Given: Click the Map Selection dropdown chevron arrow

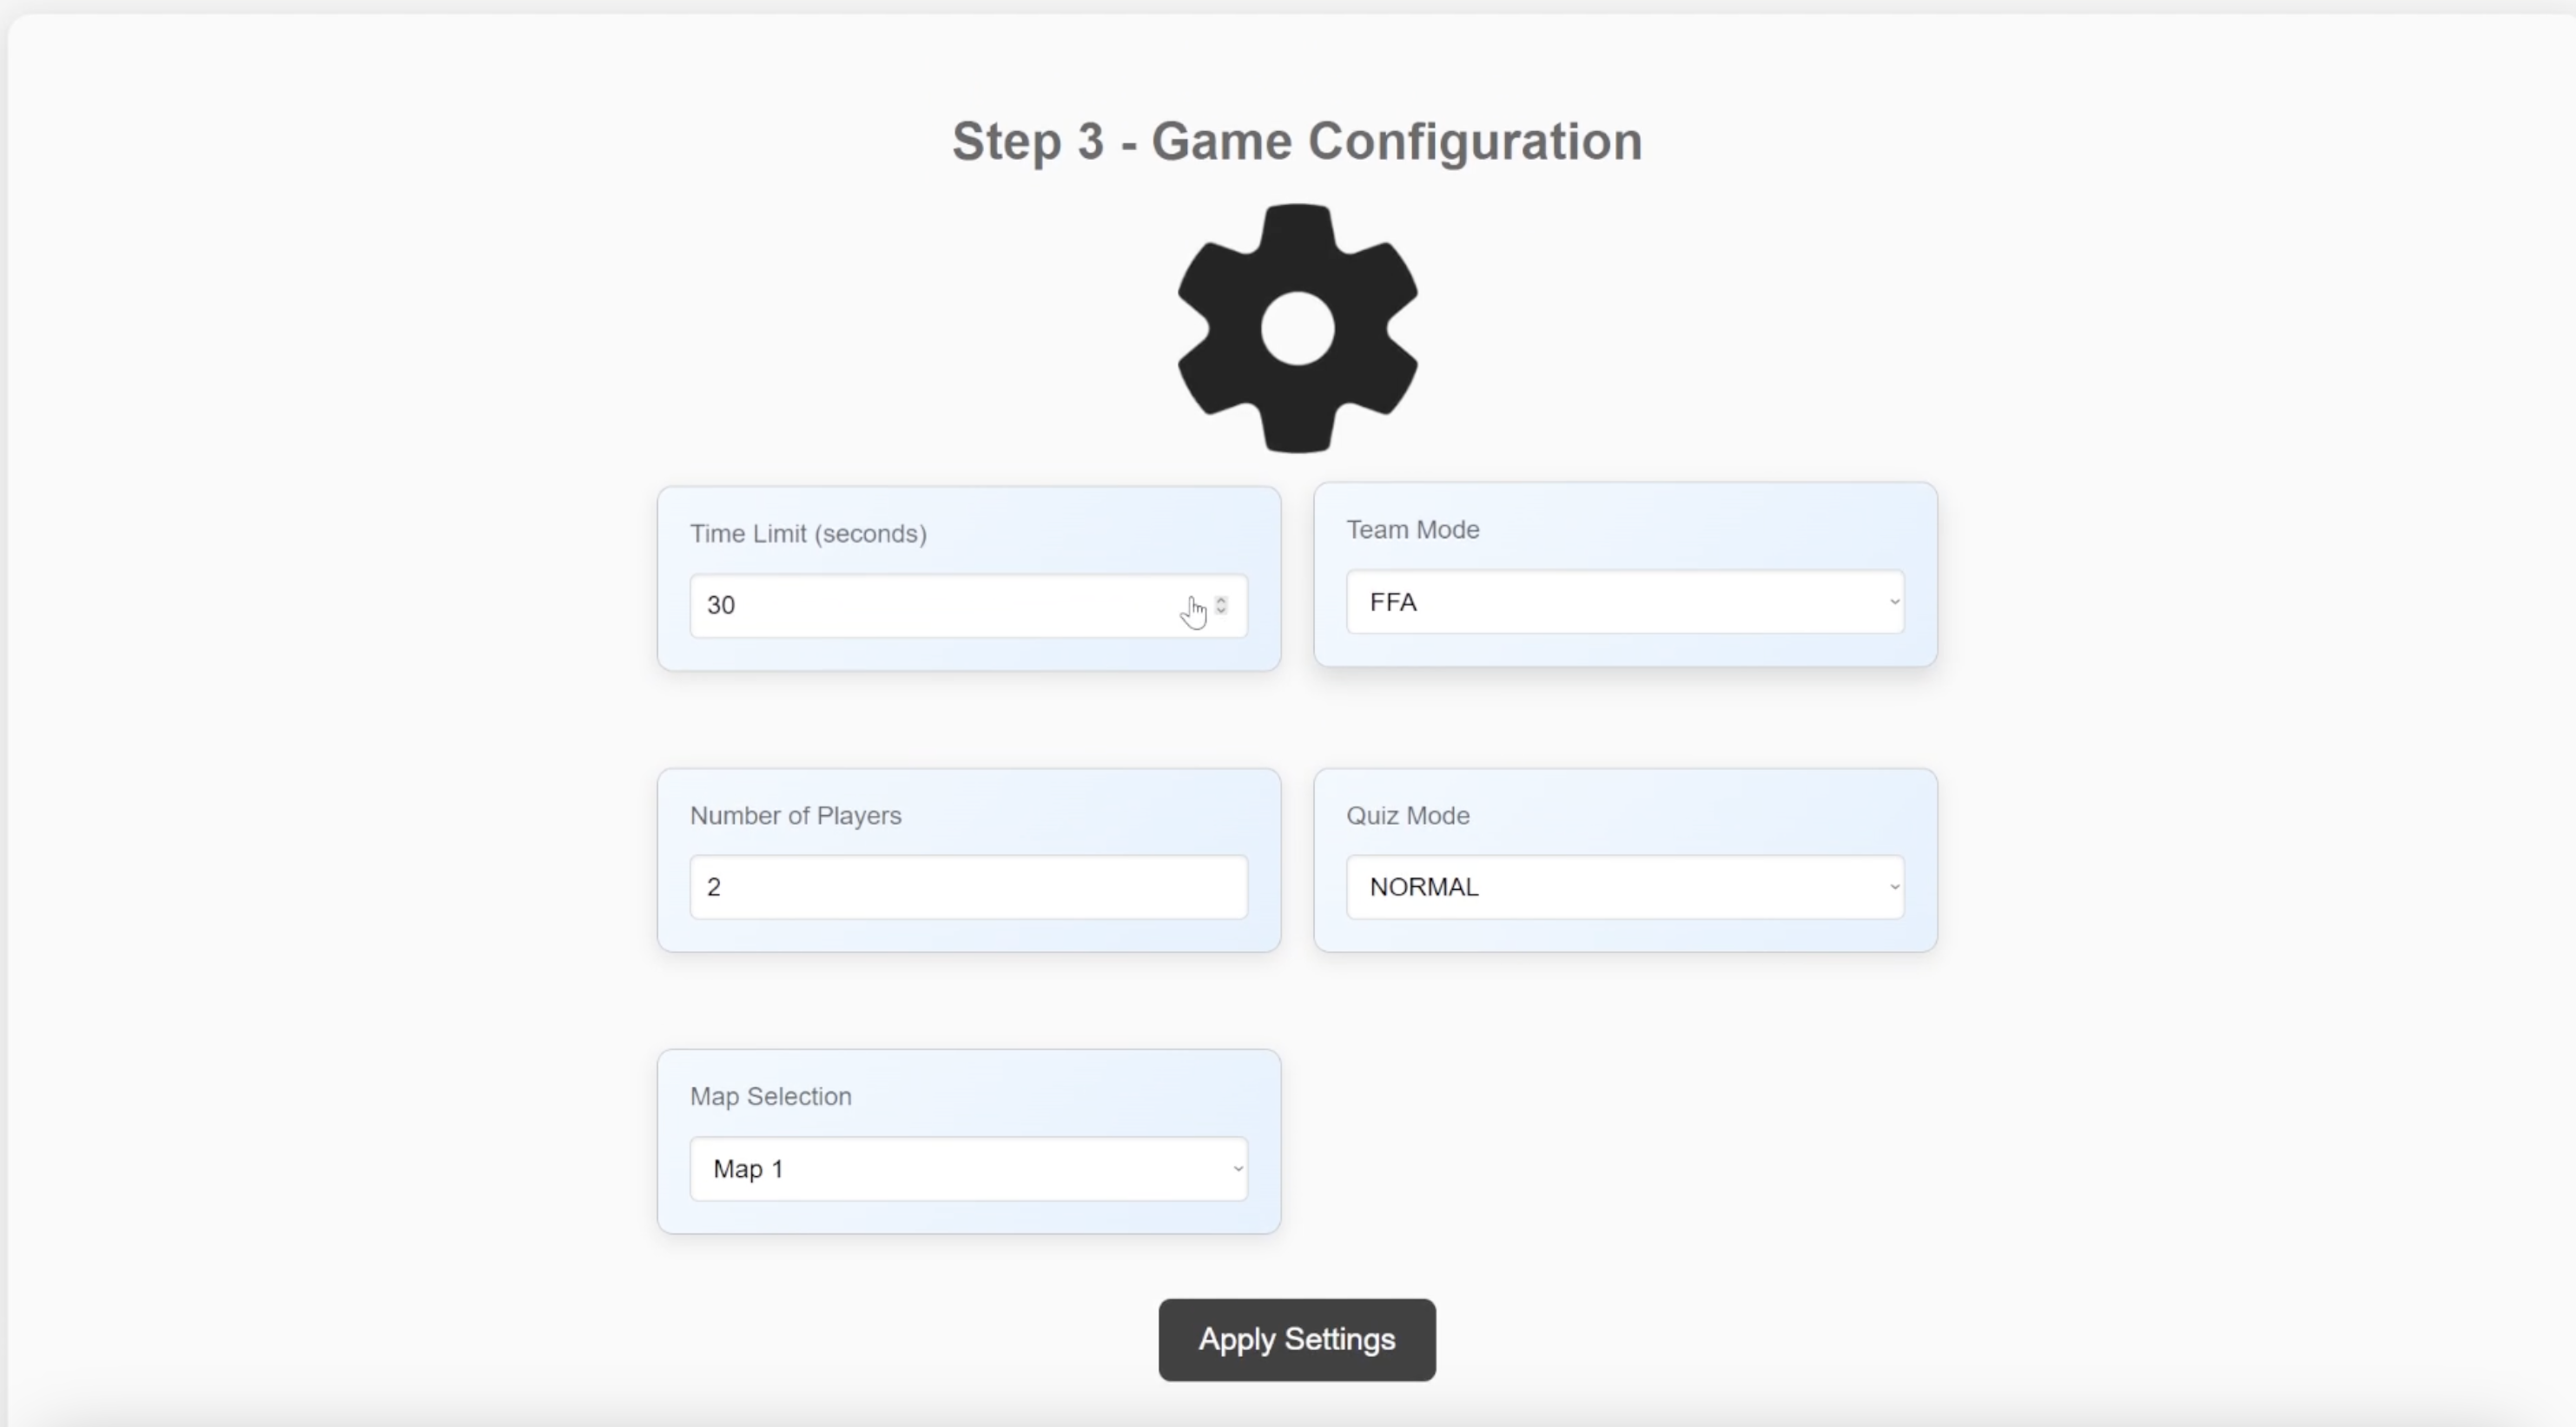Looking at the screenshot, I should pyautogui.click(x=1237, y=1169).
